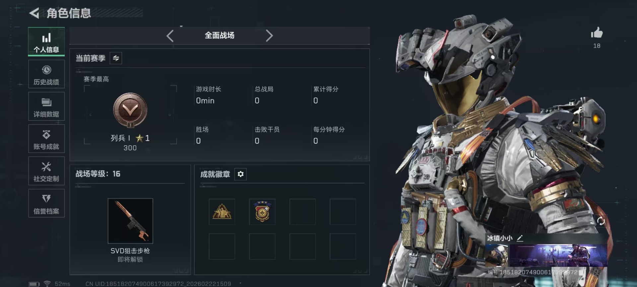The width and height of the screenshot is (637, 287).
Task: Switch to previous mode with left chevron
Action: coord(170,36)
